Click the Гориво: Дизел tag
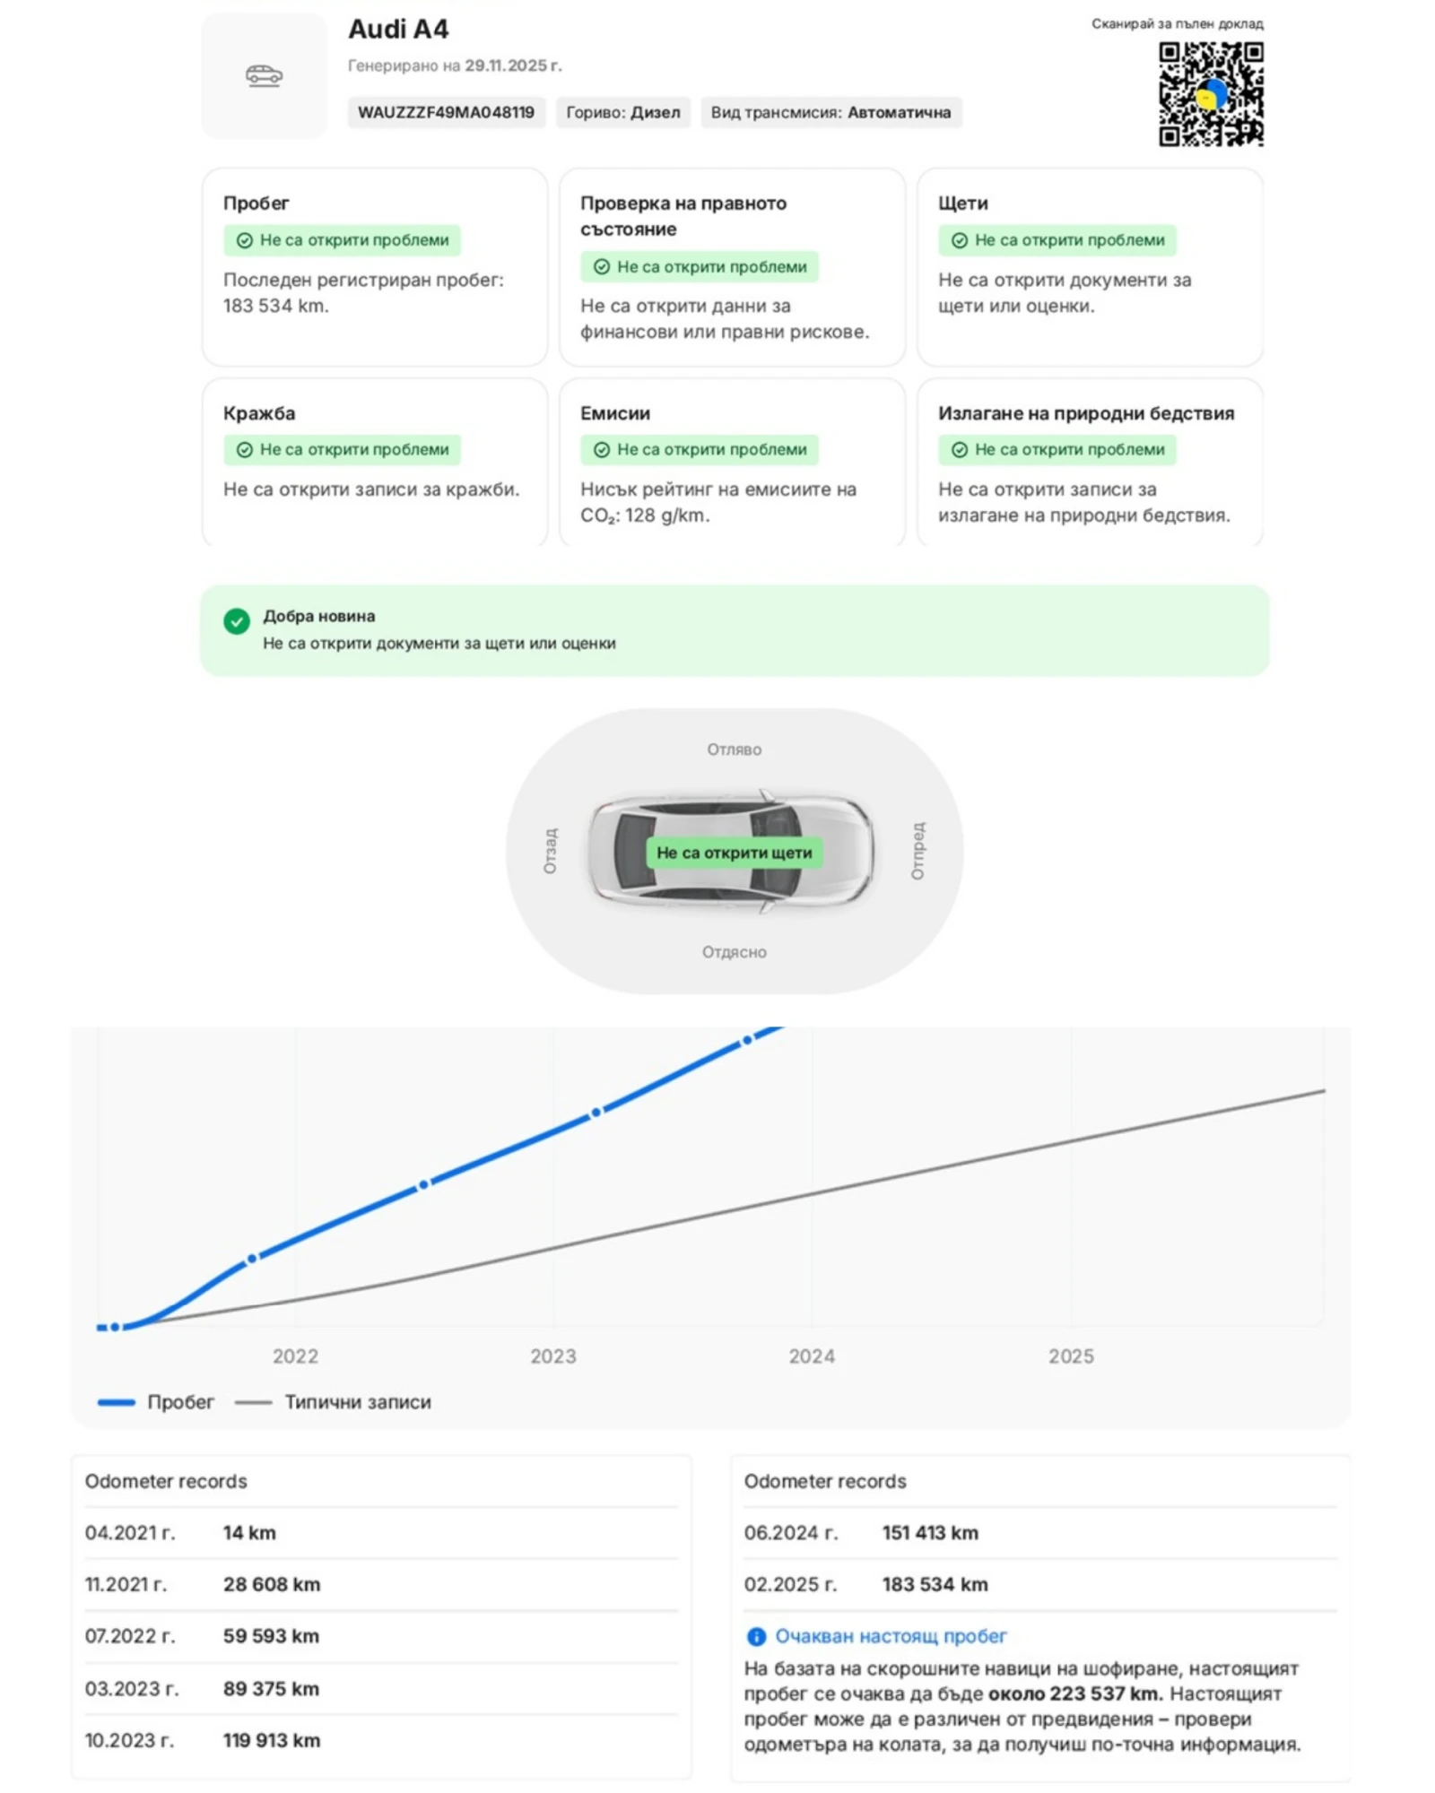 click(x=622, y=113)
